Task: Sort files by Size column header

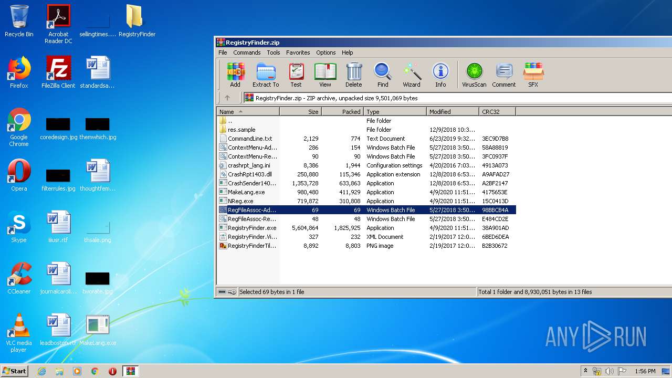Action: point(300,111)
